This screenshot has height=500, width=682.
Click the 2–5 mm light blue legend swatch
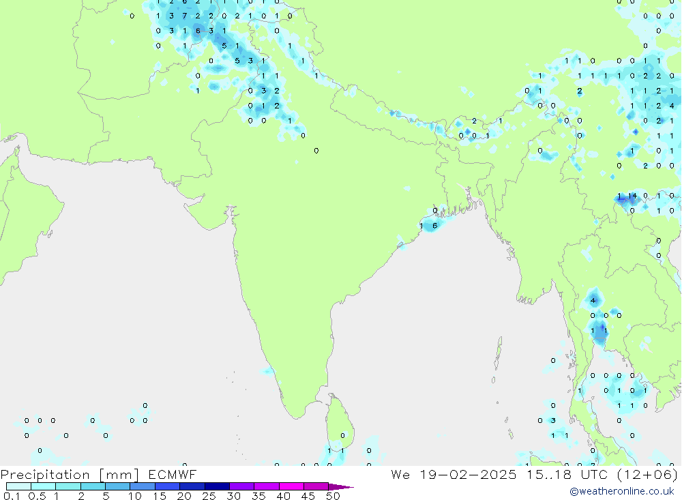point(93,486)
